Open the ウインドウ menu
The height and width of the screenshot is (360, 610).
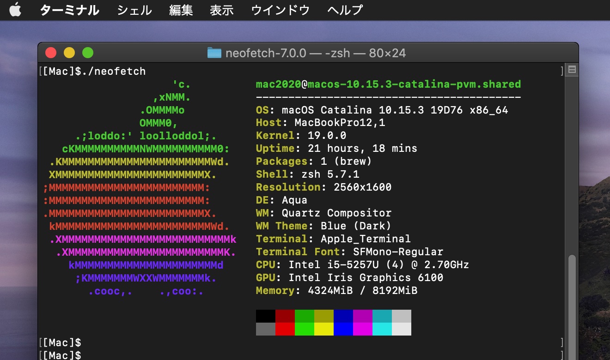pyautogui.click(x=280, y=10)
